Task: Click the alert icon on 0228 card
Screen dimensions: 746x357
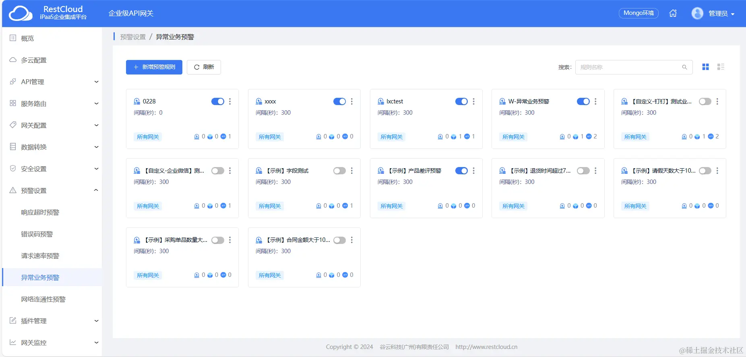Action: 137,101
